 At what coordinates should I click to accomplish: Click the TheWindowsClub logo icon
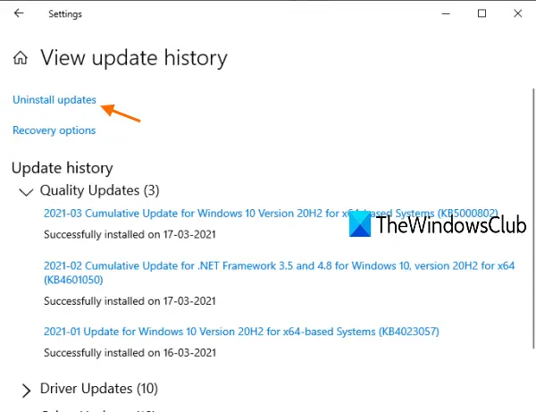[x=360, y=224]
